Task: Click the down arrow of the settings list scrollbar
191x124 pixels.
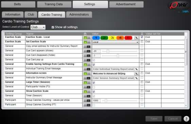Action: 186,106
